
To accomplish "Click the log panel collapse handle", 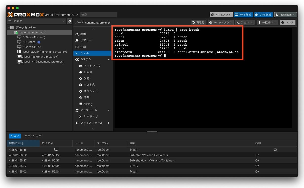I will coord(152,132).
